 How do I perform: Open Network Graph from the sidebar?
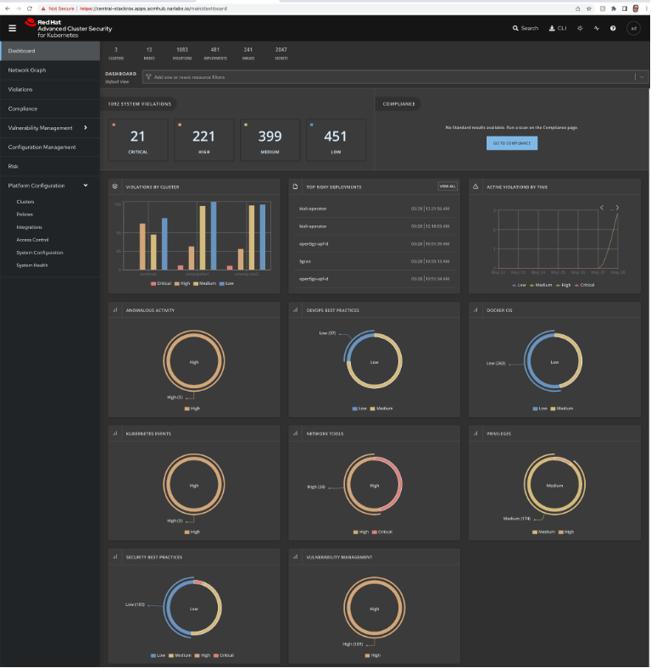[x=27, y=70]
